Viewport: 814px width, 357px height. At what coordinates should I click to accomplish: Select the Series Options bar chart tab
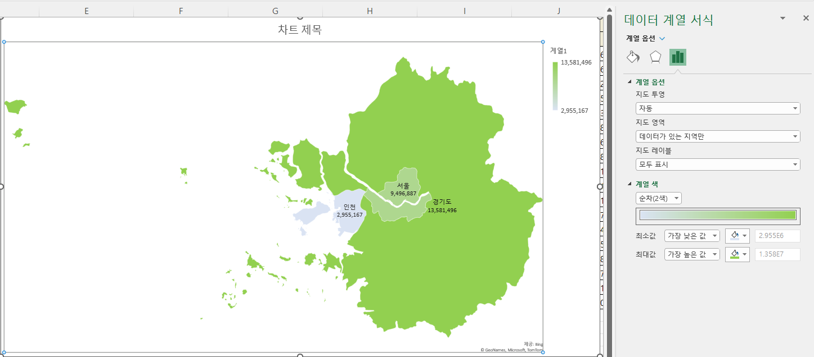tap(678, 57)
